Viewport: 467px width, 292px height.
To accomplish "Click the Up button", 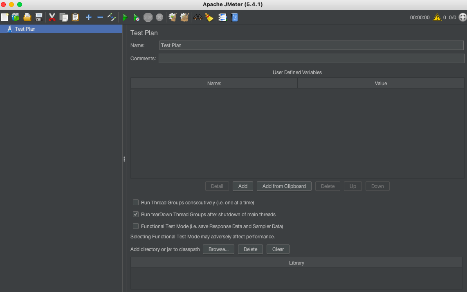I will 353,186.
